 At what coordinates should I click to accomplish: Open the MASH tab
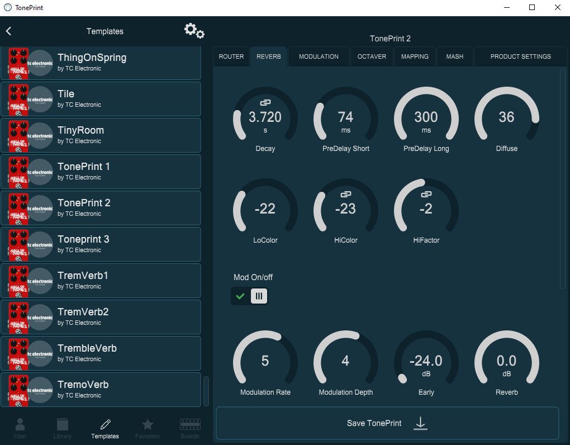click(455, 56)
